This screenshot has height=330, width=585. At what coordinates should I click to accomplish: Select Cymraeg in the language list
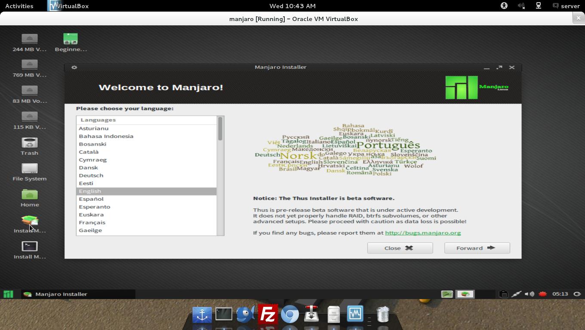[x=147, y=160]
